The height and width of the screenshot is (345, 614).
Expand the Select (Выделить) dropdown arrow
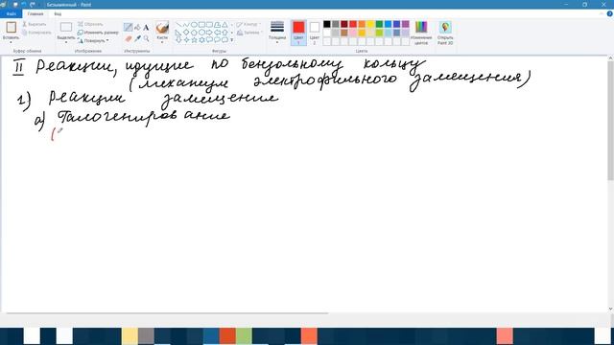66,42
